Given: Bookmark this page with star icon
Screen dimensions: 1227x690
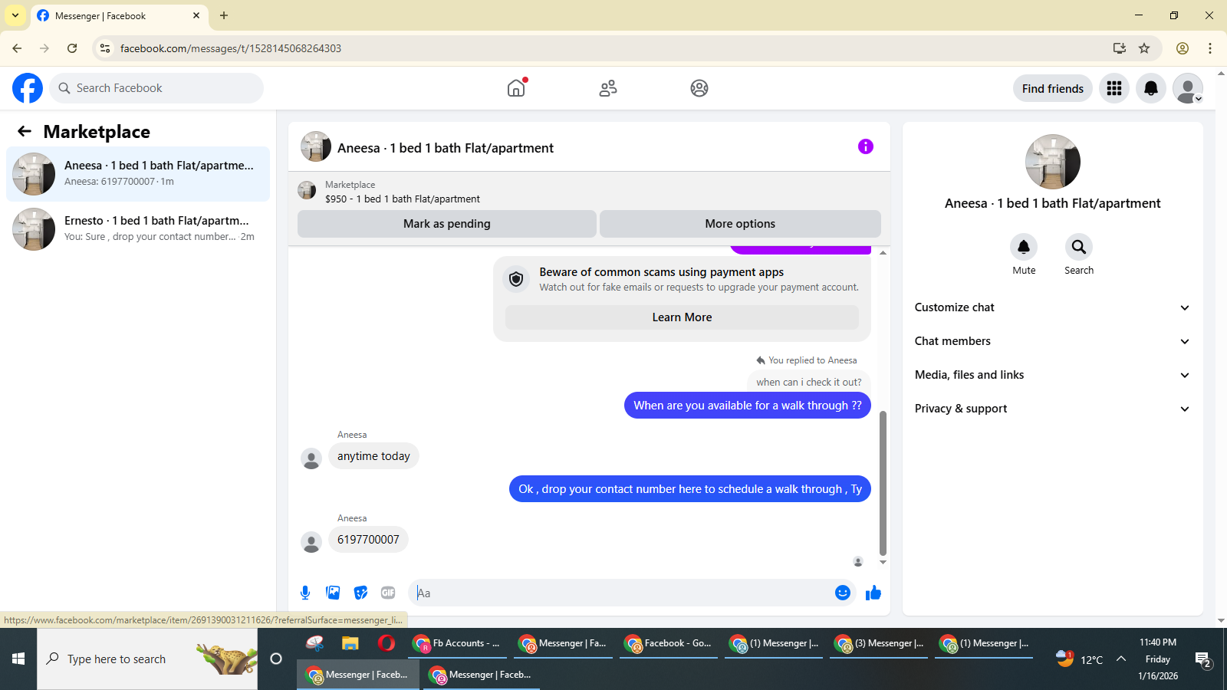Looking at the screenshot, I should click(x=1144, y=48).
